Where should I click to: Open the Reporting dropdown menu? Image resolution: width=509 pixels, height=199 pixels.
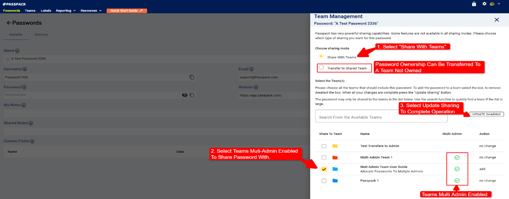coord(66,11)
